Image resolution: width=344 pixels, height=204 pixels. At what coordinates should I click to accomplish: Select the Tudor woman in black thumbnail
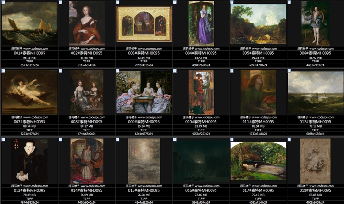pyautogui.click(x=30, y=161)
